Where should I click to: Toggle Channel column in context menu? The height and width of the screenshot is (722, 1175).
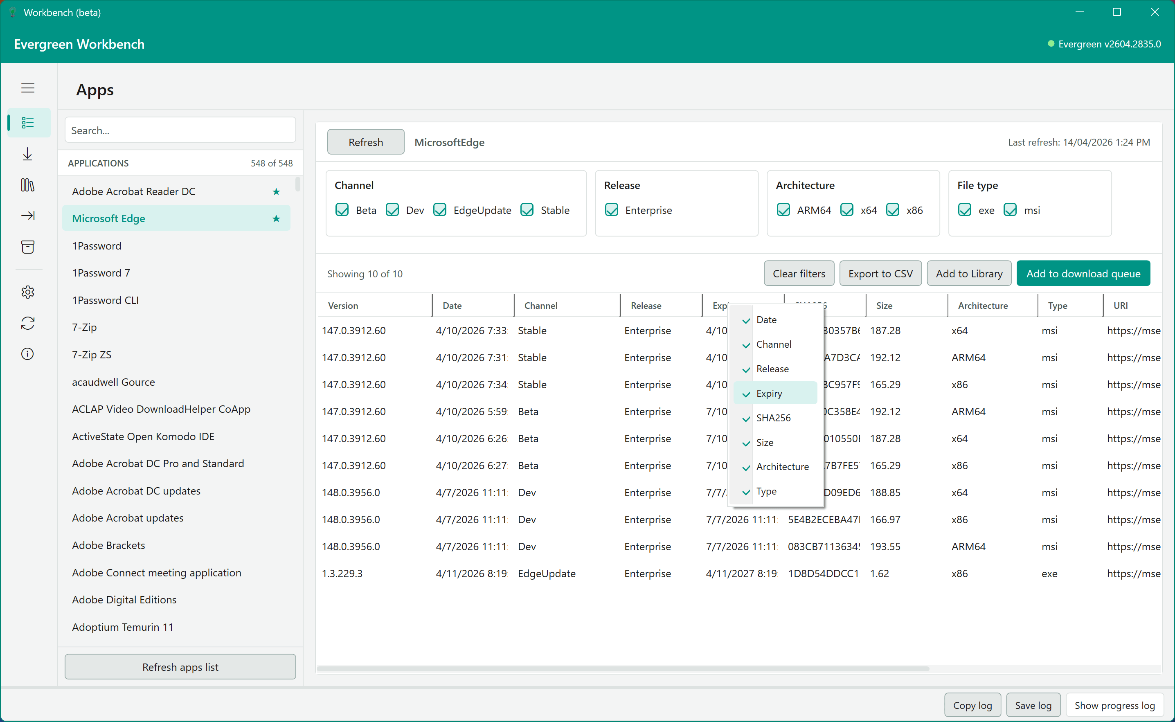tap(775, 344)
